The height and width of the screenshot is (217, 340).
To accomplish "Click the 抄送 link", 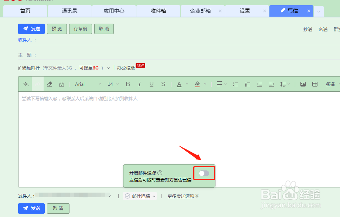I will click(308, 30).
